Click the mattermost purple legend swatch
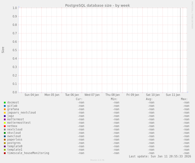Screen dimensions: 195x163 coord(5,119)
